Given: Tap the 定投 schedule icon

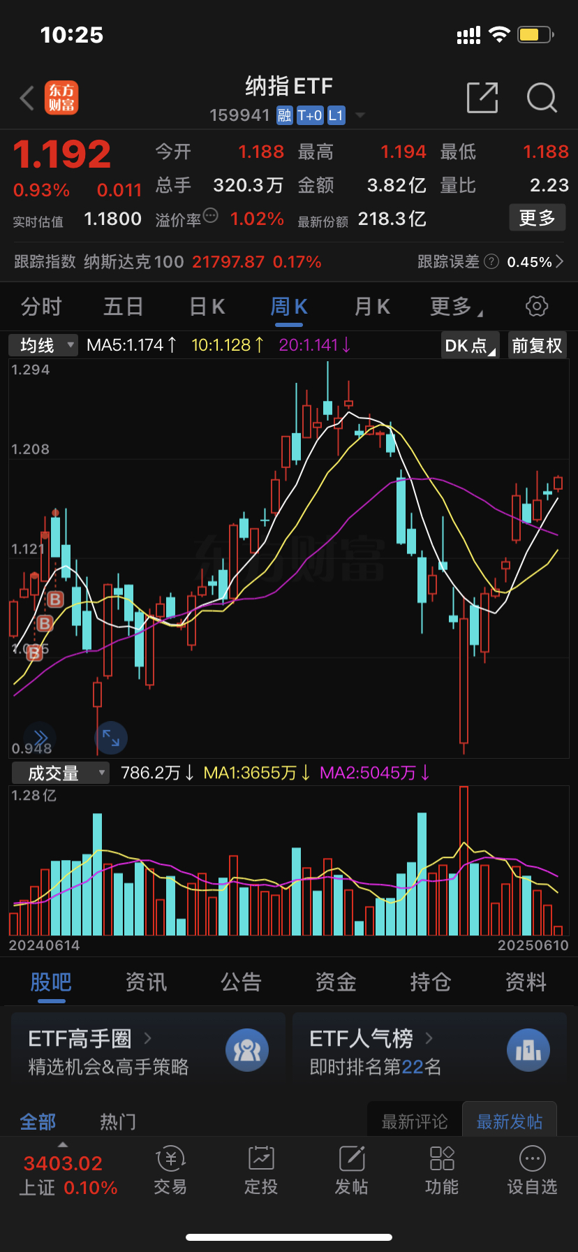Looking at the screenshot, I should tap(261, 1158).
